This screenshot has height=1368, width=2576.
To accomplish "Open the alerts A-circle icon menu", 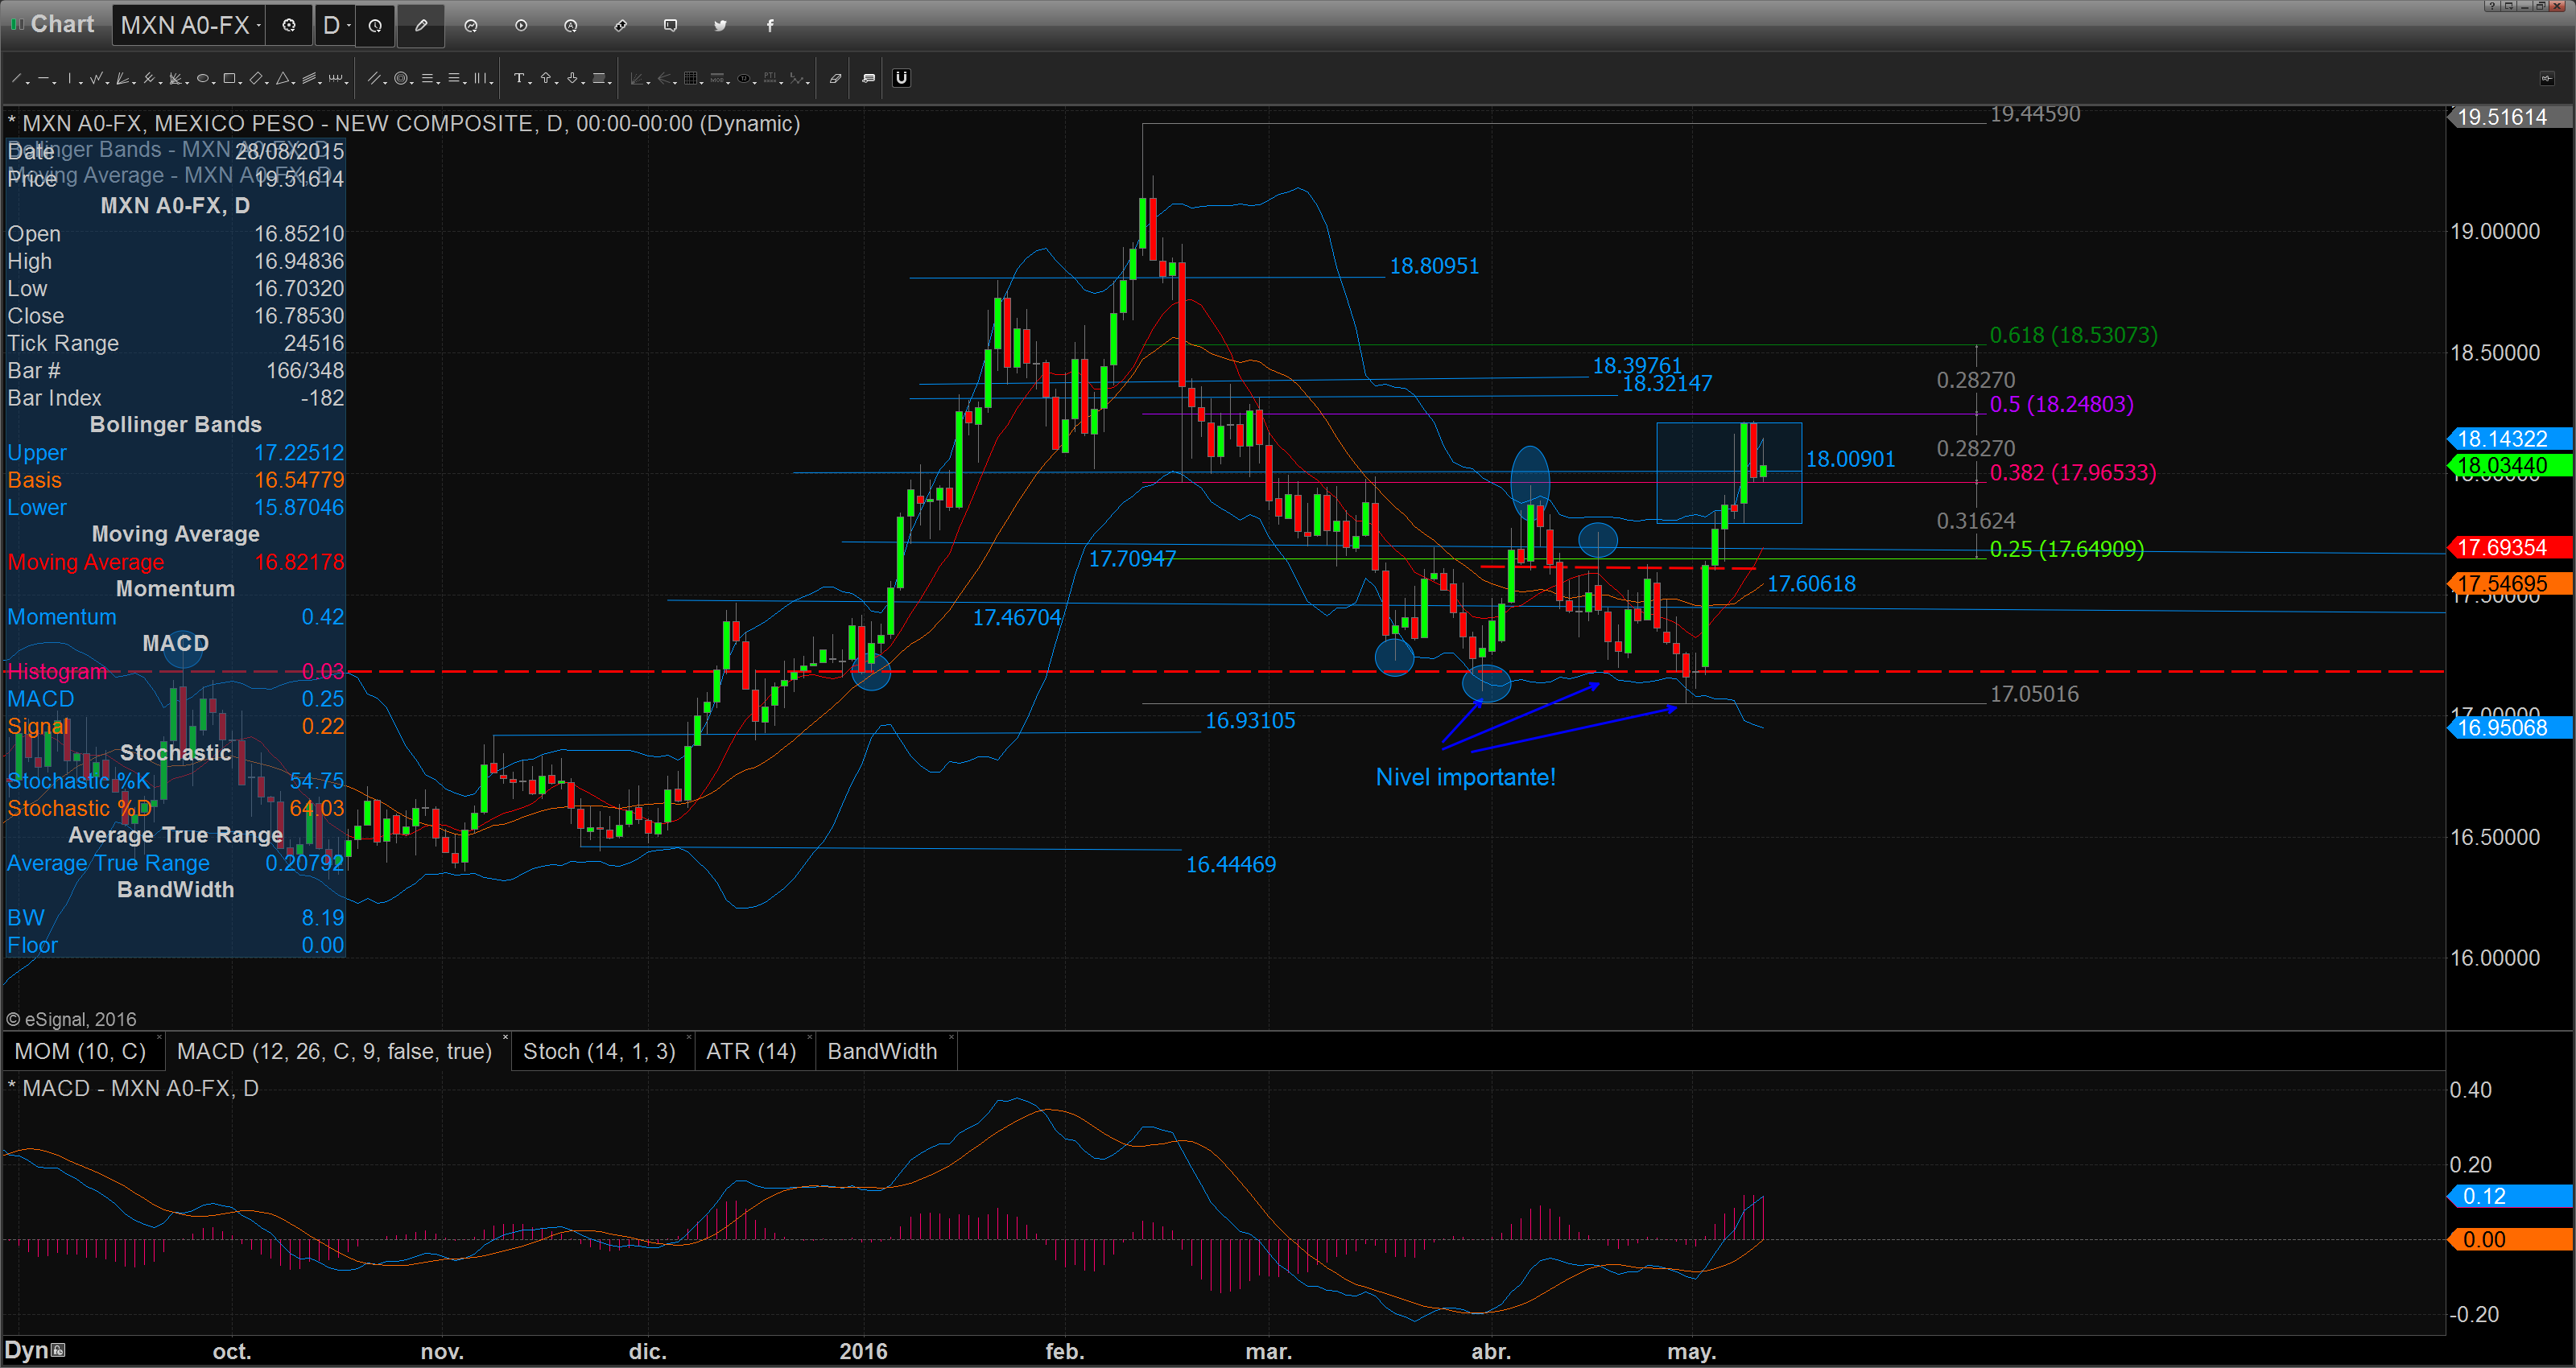I will (x=571, y=25).
